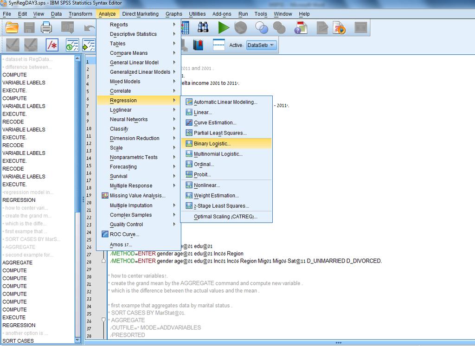
Task: Open the File menu
Action: coord(6,14)
